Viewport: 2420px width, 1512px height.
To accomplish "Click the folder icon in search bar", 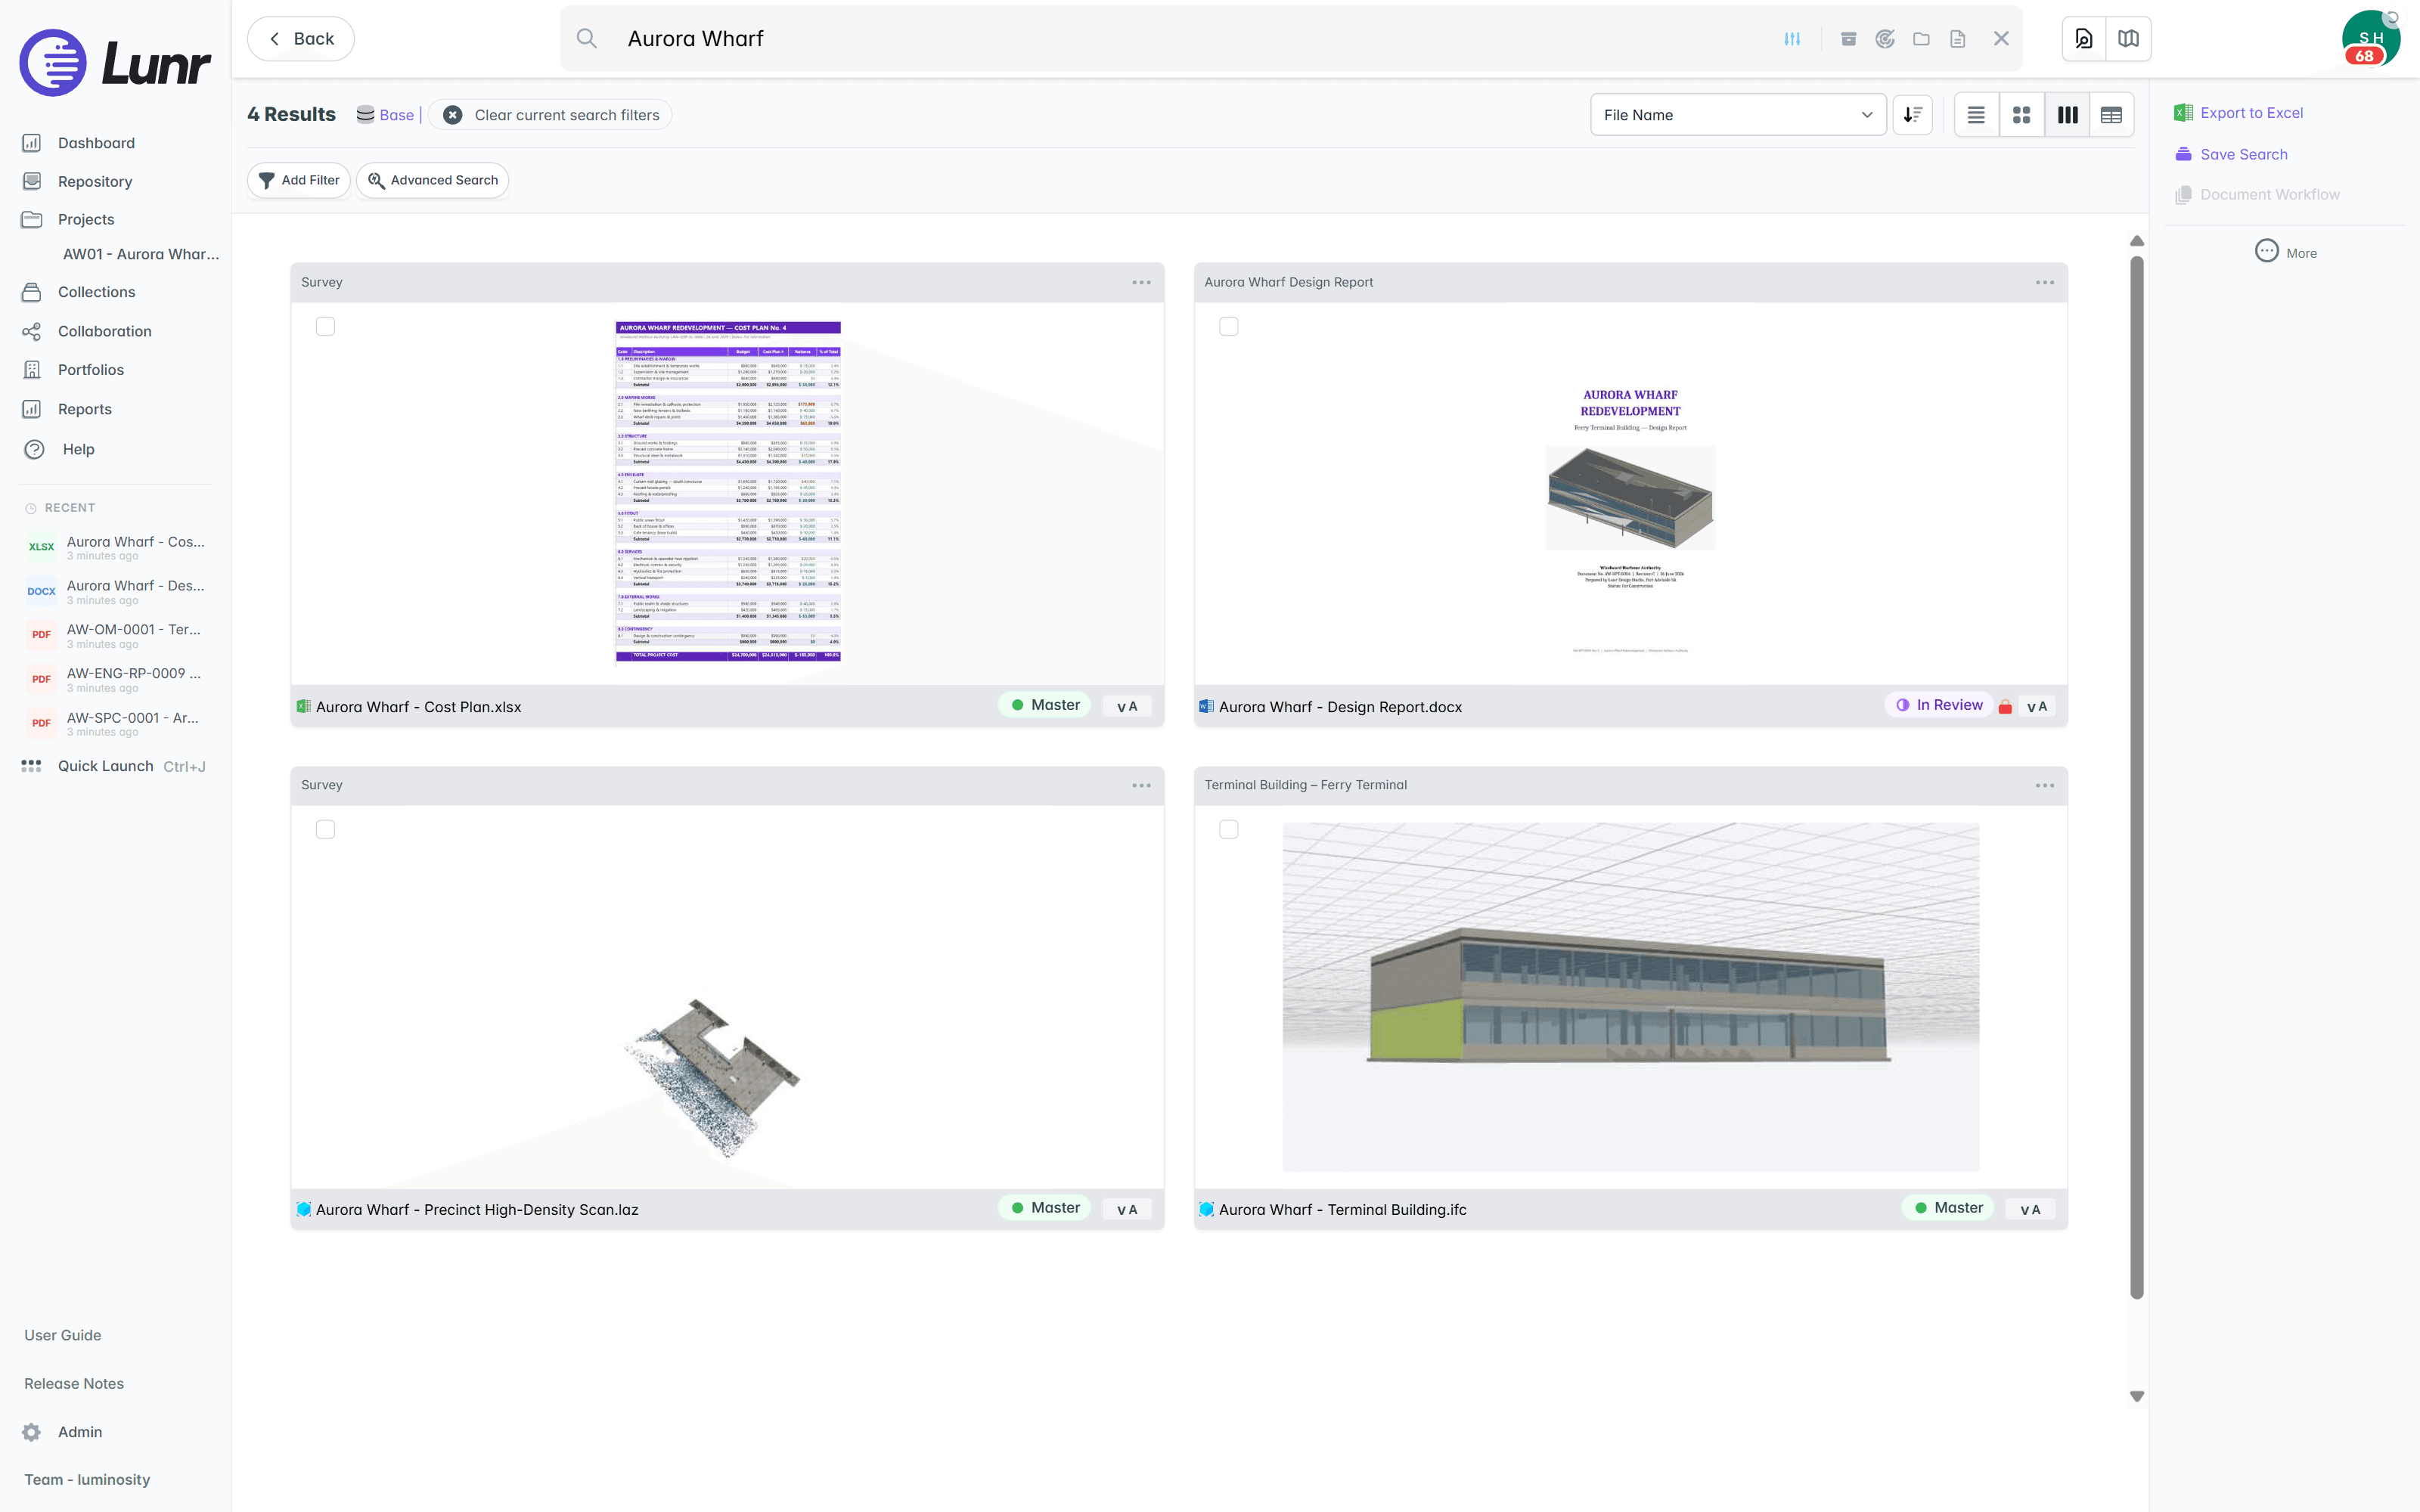I will point(1921,39).
